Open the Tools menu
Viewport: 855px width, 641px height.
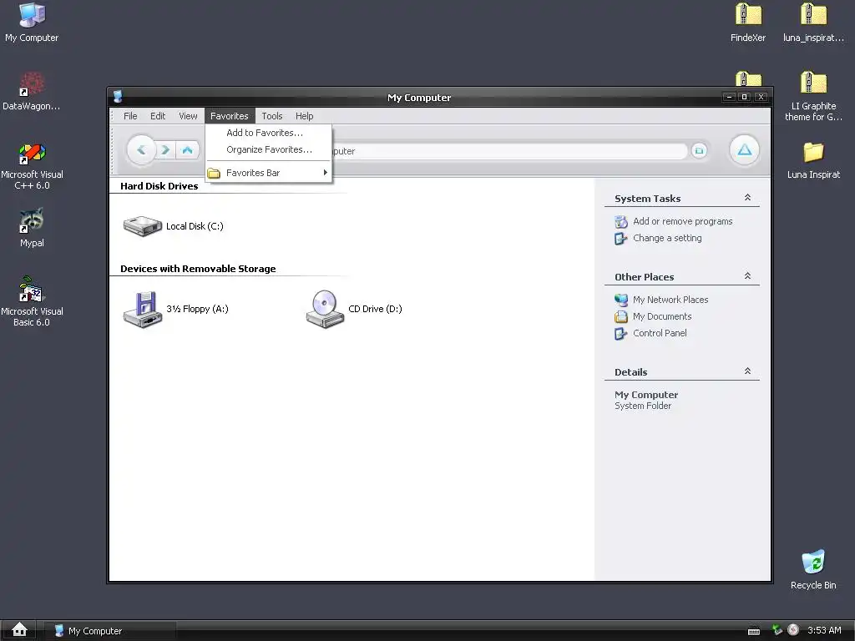click(272, 115)
